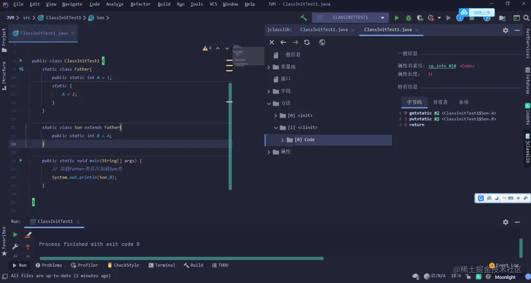Click run gutter icon beside ClassInitTest1 class
This screenshot has width=531, height=283.
[21, 60]
